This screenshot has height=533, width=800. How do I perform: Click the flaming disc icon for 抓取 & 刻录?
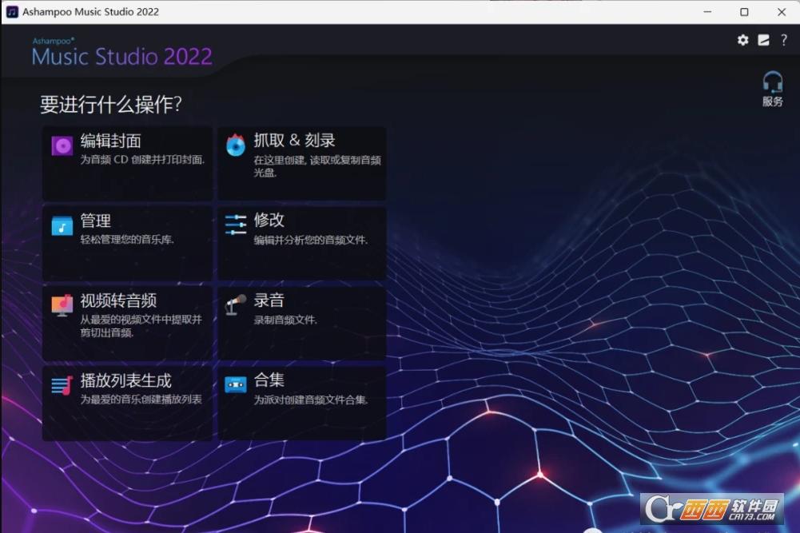pyautogui.click(x=236, y=145)
